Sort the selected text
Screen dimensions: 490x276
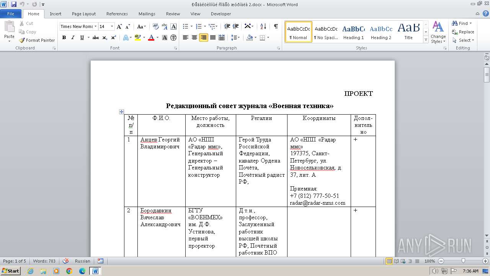[263, 26]
